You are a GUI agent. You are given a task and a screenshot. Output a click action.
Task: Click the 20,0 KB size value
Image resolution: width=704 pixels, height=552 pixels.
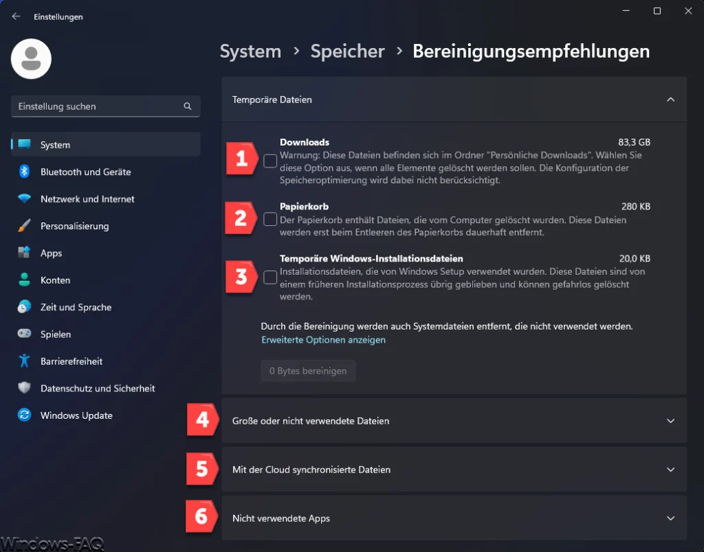(635, 258)
